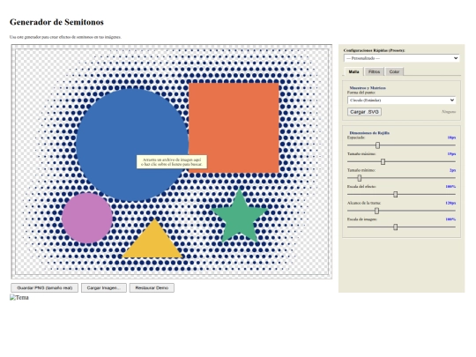Adjust the Escala del efecto slider

click(401, 194)
